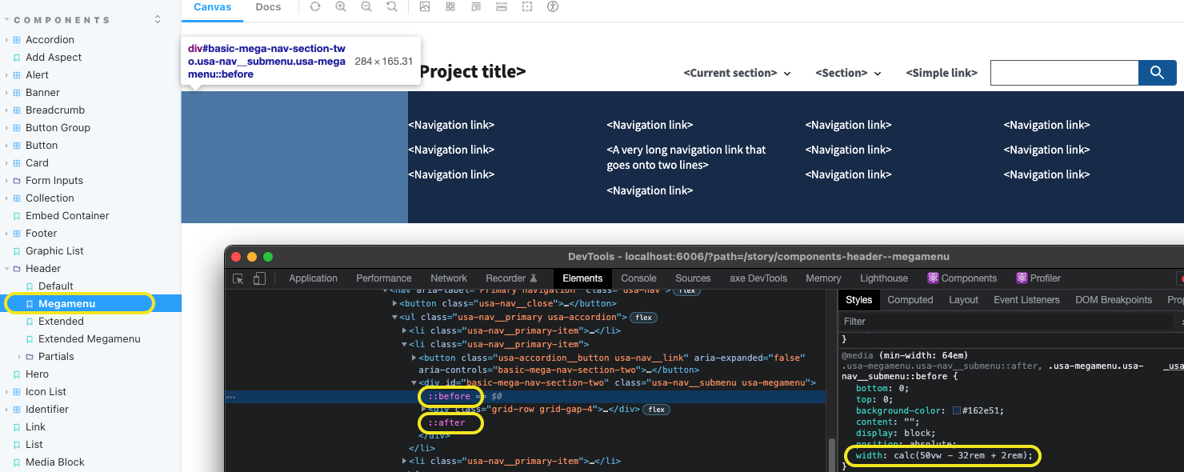Viewport: 1184px width, 472px height.
Task: Zoom out of the canvas
Action: coord(366,6)
